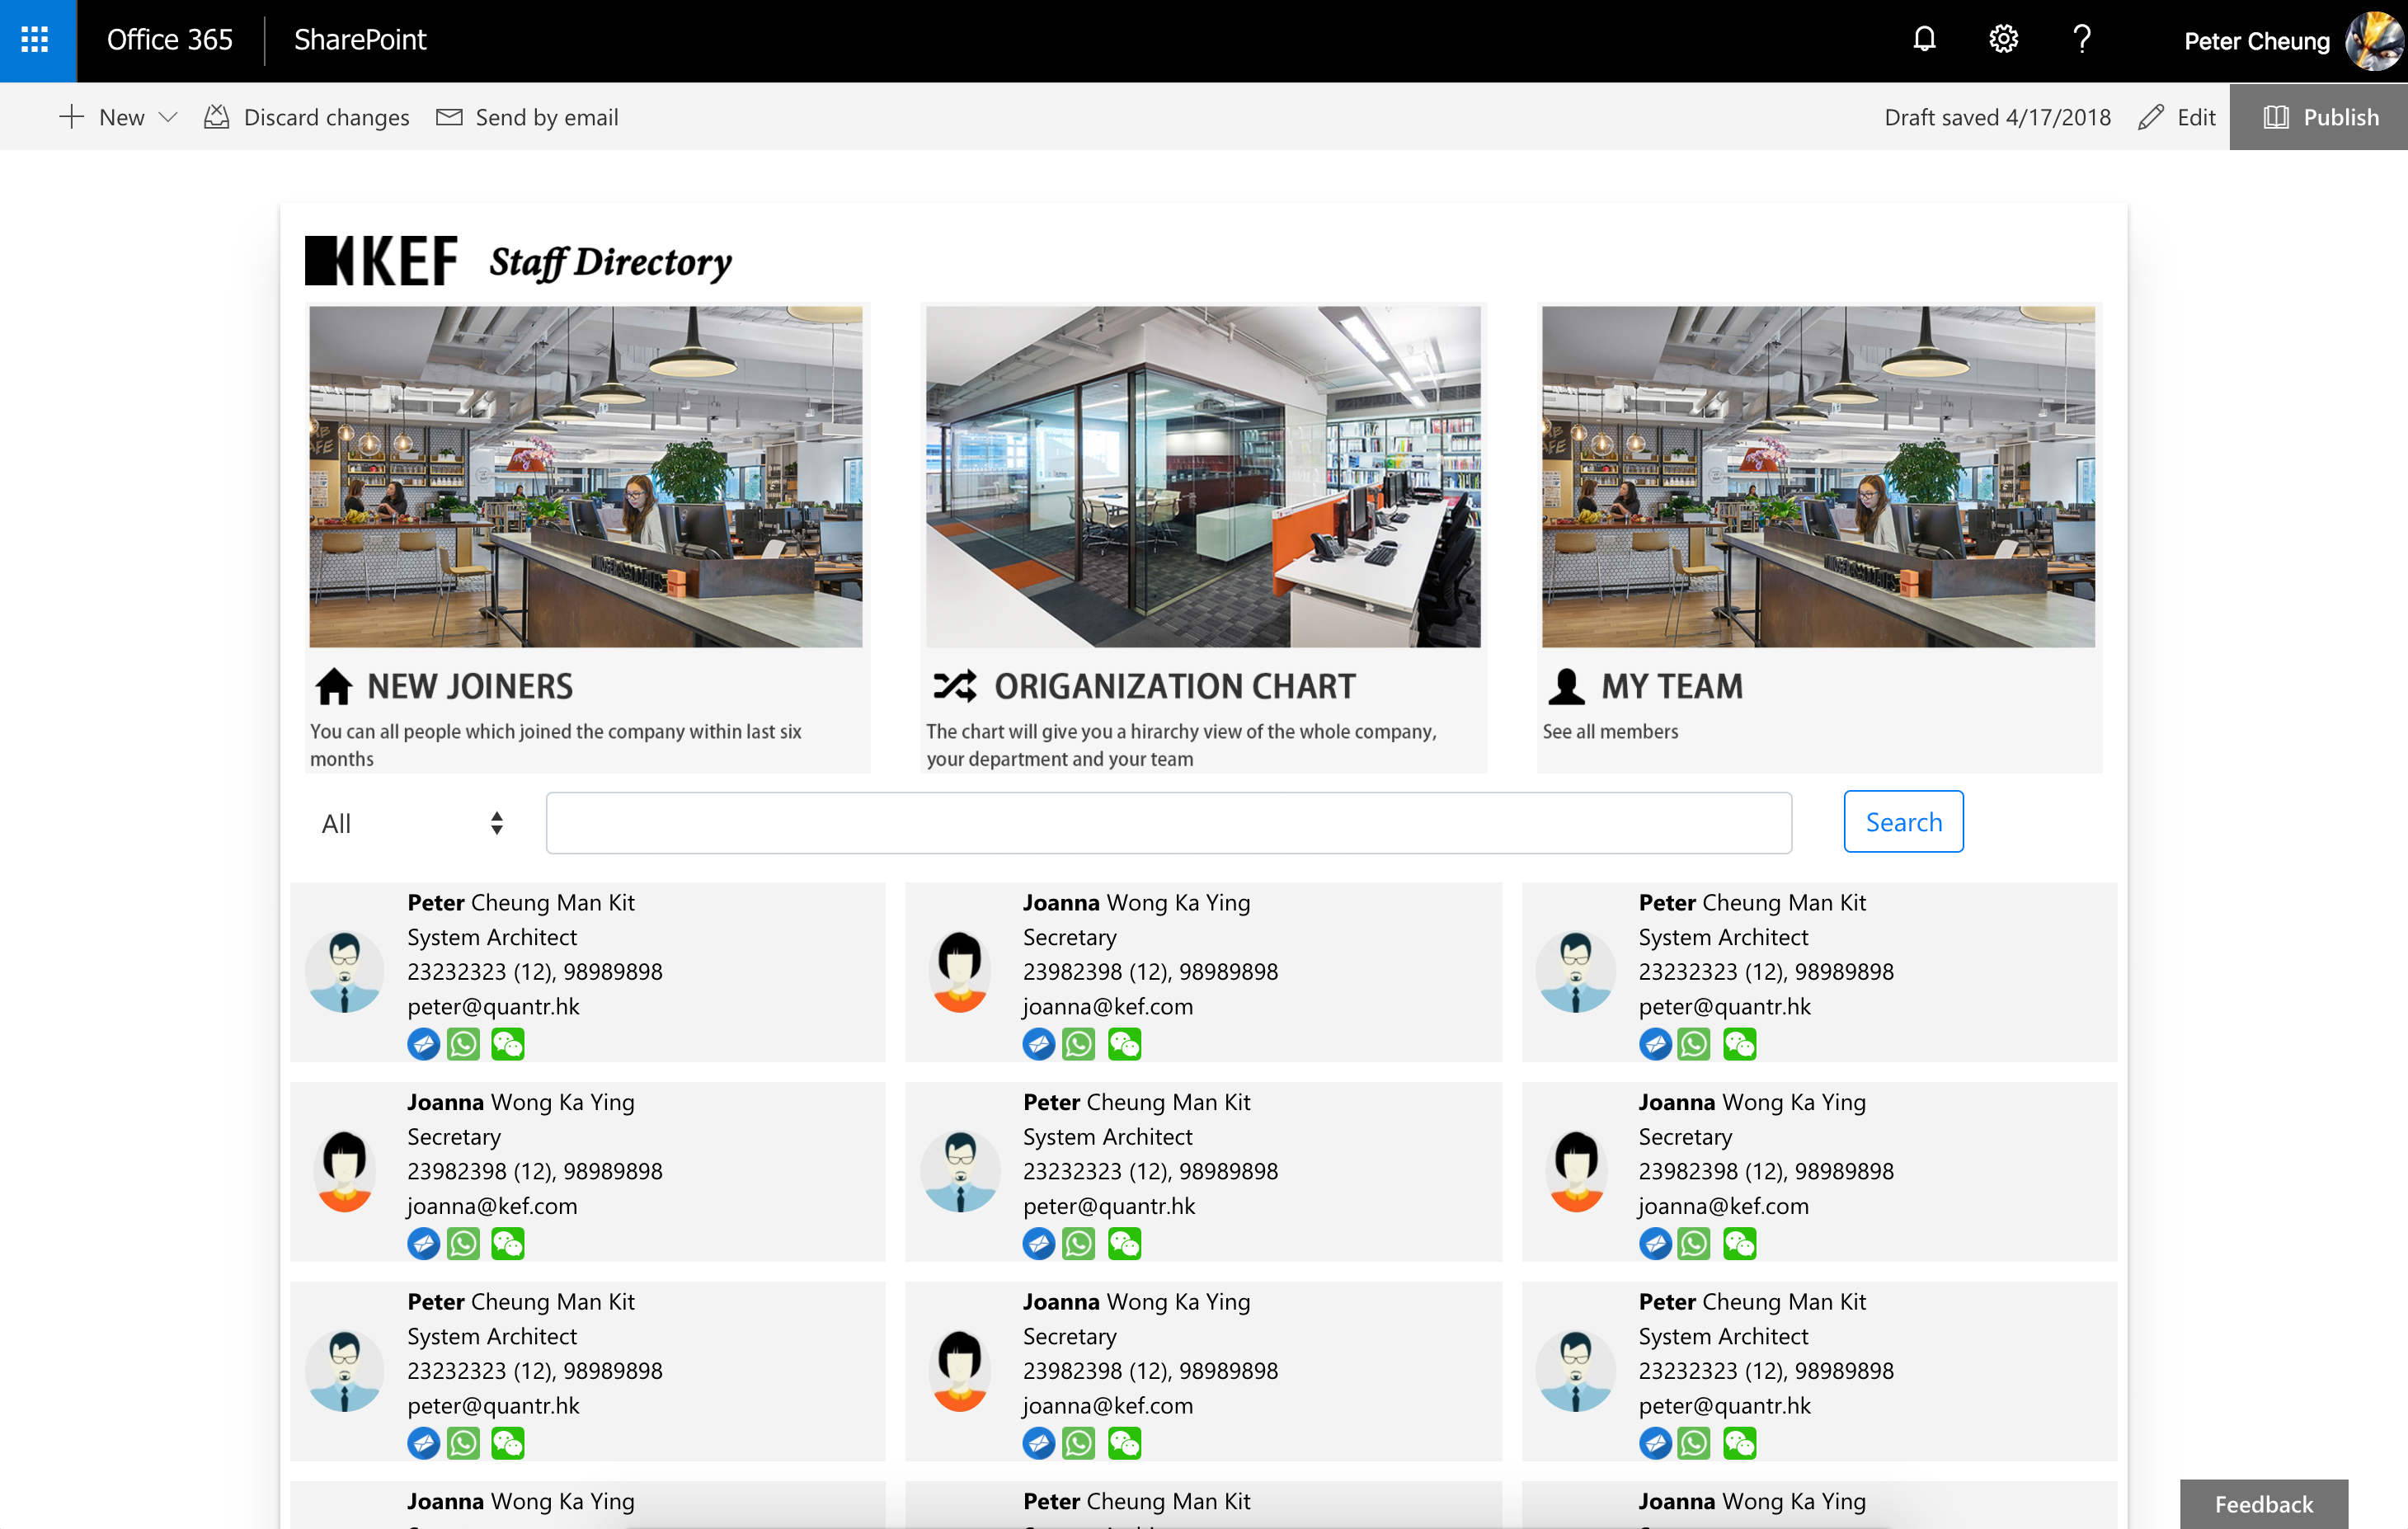Click the Search button
2408x1529 pixels.
pyautogui.click(x=1903, y=822)
